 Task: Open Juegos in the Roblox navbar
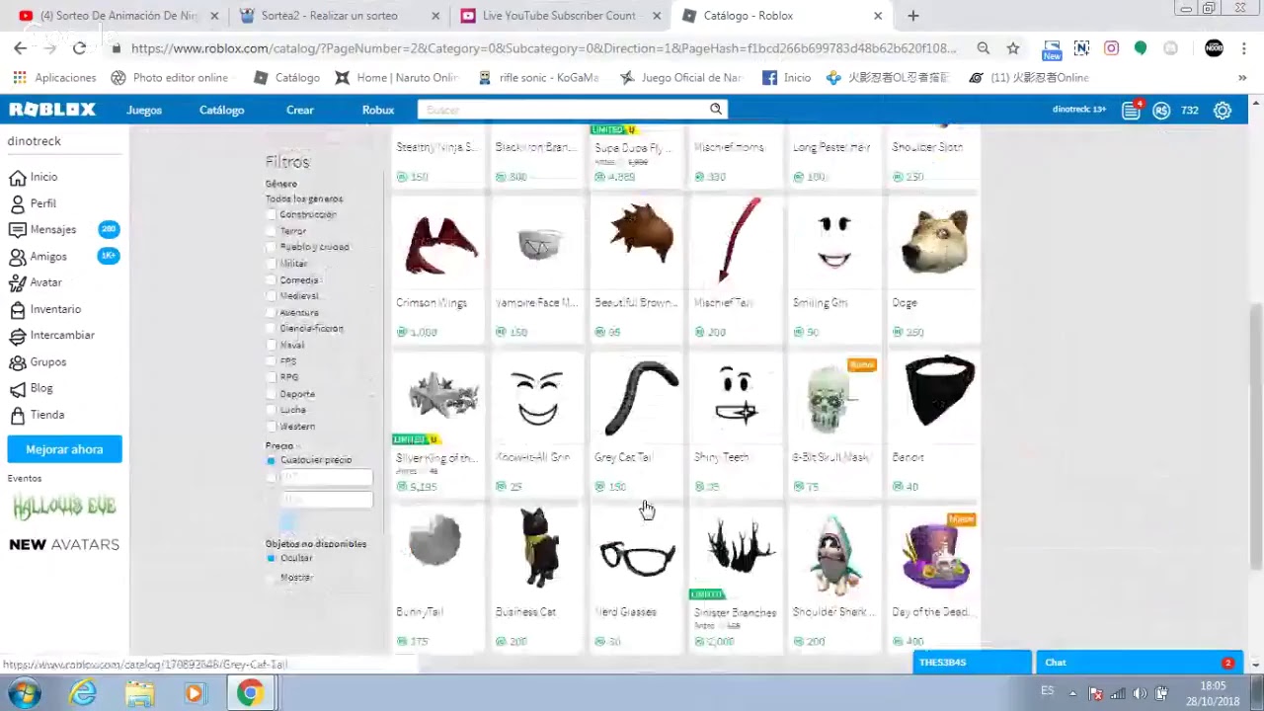coord(144,110)
